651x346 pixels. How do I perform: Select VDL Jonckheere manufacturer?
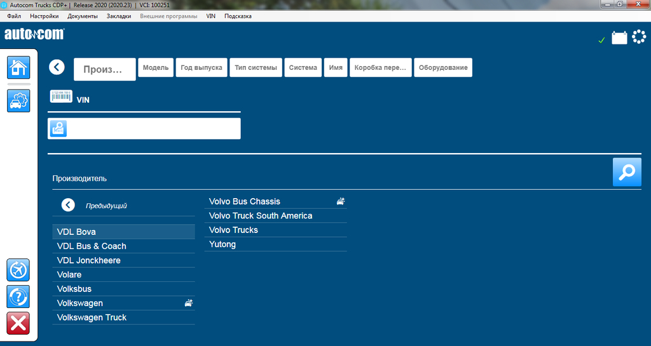[x=124, y=260]
